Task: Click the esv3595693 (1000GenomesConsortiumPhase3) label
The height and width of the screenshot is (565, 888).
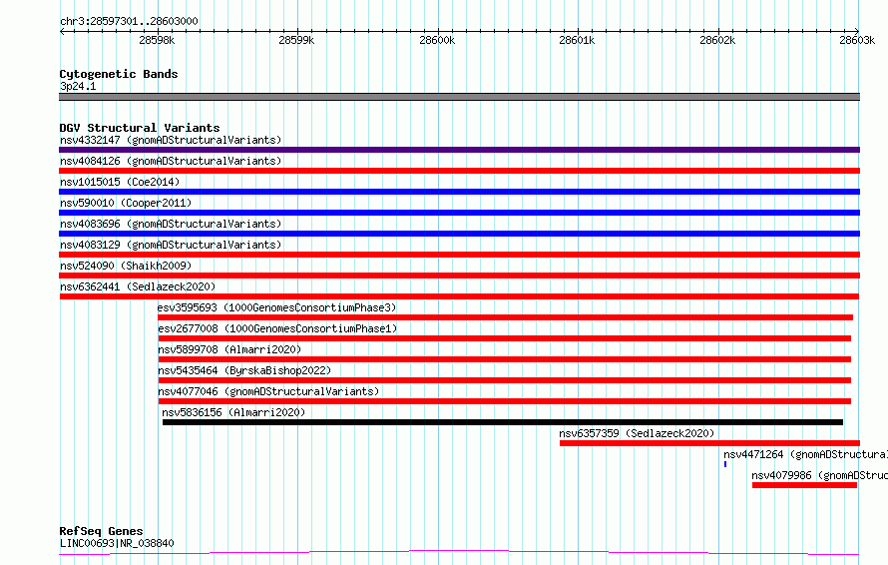Action: [277, 307]
